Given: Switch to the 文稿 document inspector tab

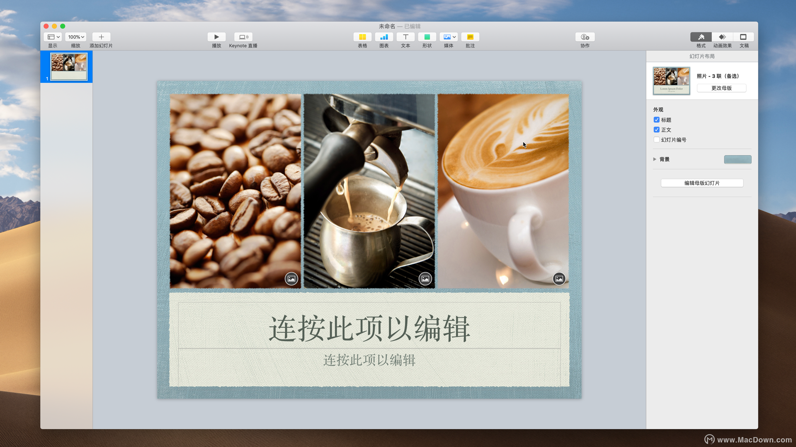Looking at the screenshot, I should (x=744, y=37).
